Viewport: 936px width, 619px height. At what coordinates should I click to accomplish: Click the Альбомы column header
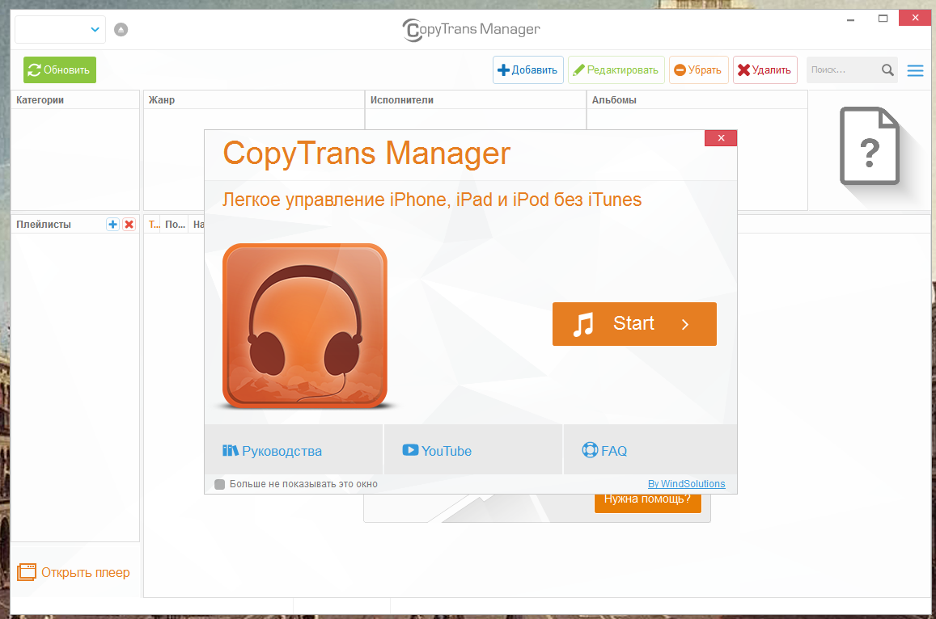click(x=697, y=99)
